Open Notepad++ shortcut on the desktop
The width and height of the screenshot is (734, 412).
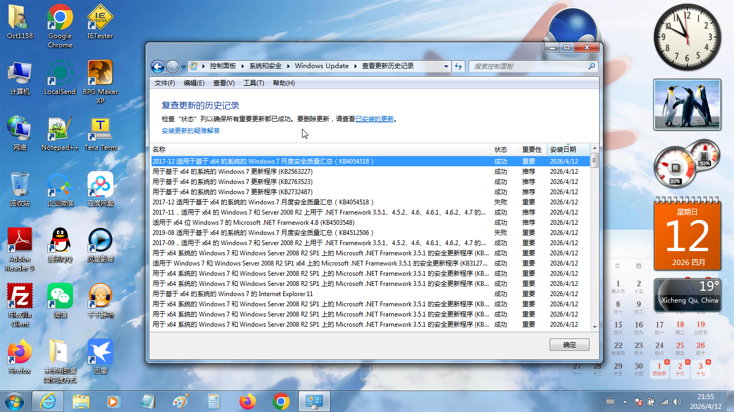pyautogui.click(x=60, y=134)
